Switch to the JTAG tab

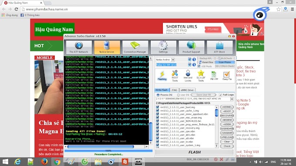174,90
